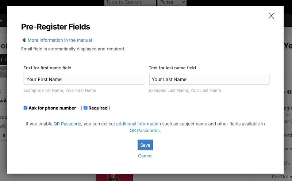
Task: Expand the Pages dropdown in the top bar
Action: coord(172,3)
